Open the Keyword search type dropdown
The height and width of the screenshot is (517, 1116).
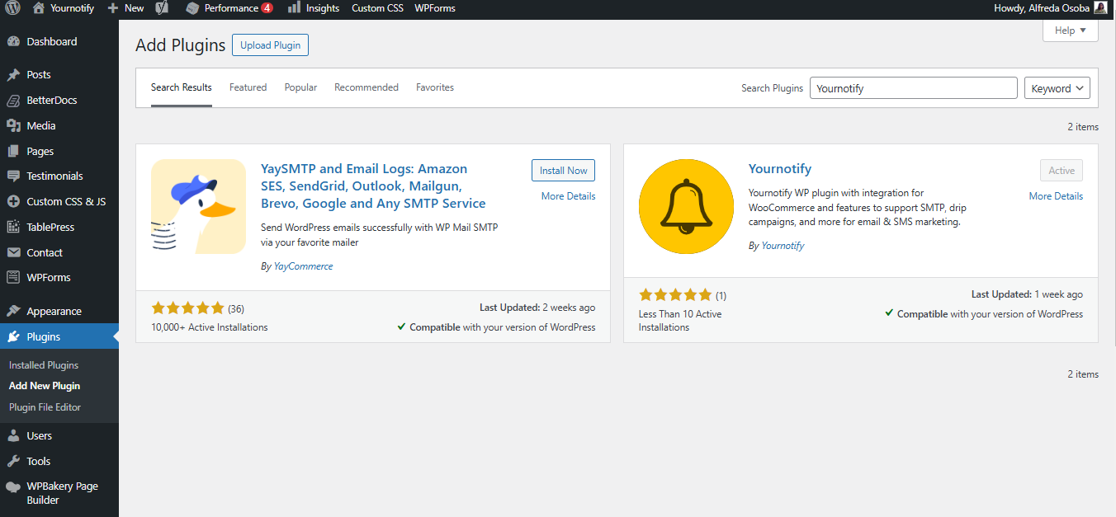tap(1057, 88)
